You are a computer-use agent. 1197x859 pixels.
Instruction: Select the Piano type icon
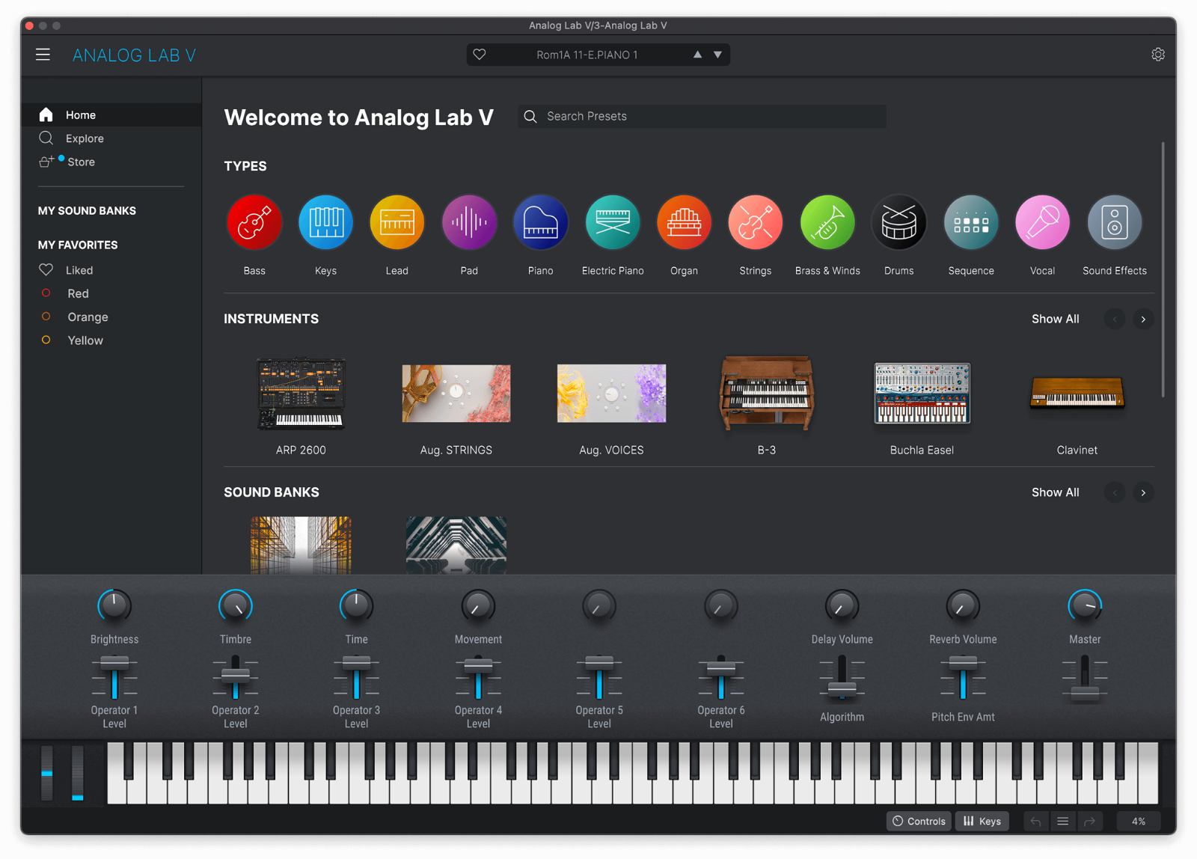[x=540, y=222]
